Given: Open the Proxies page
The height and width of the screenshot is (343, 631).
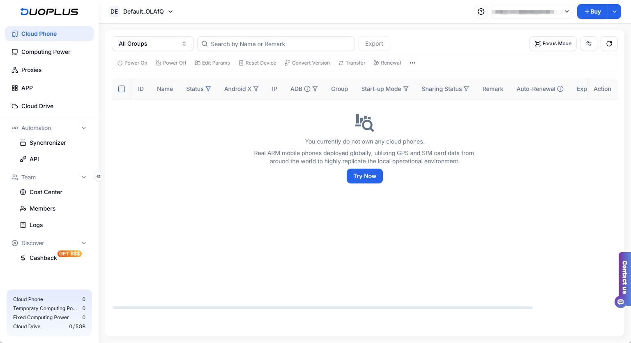Looking at the screenshot, I should pos(32,70).
